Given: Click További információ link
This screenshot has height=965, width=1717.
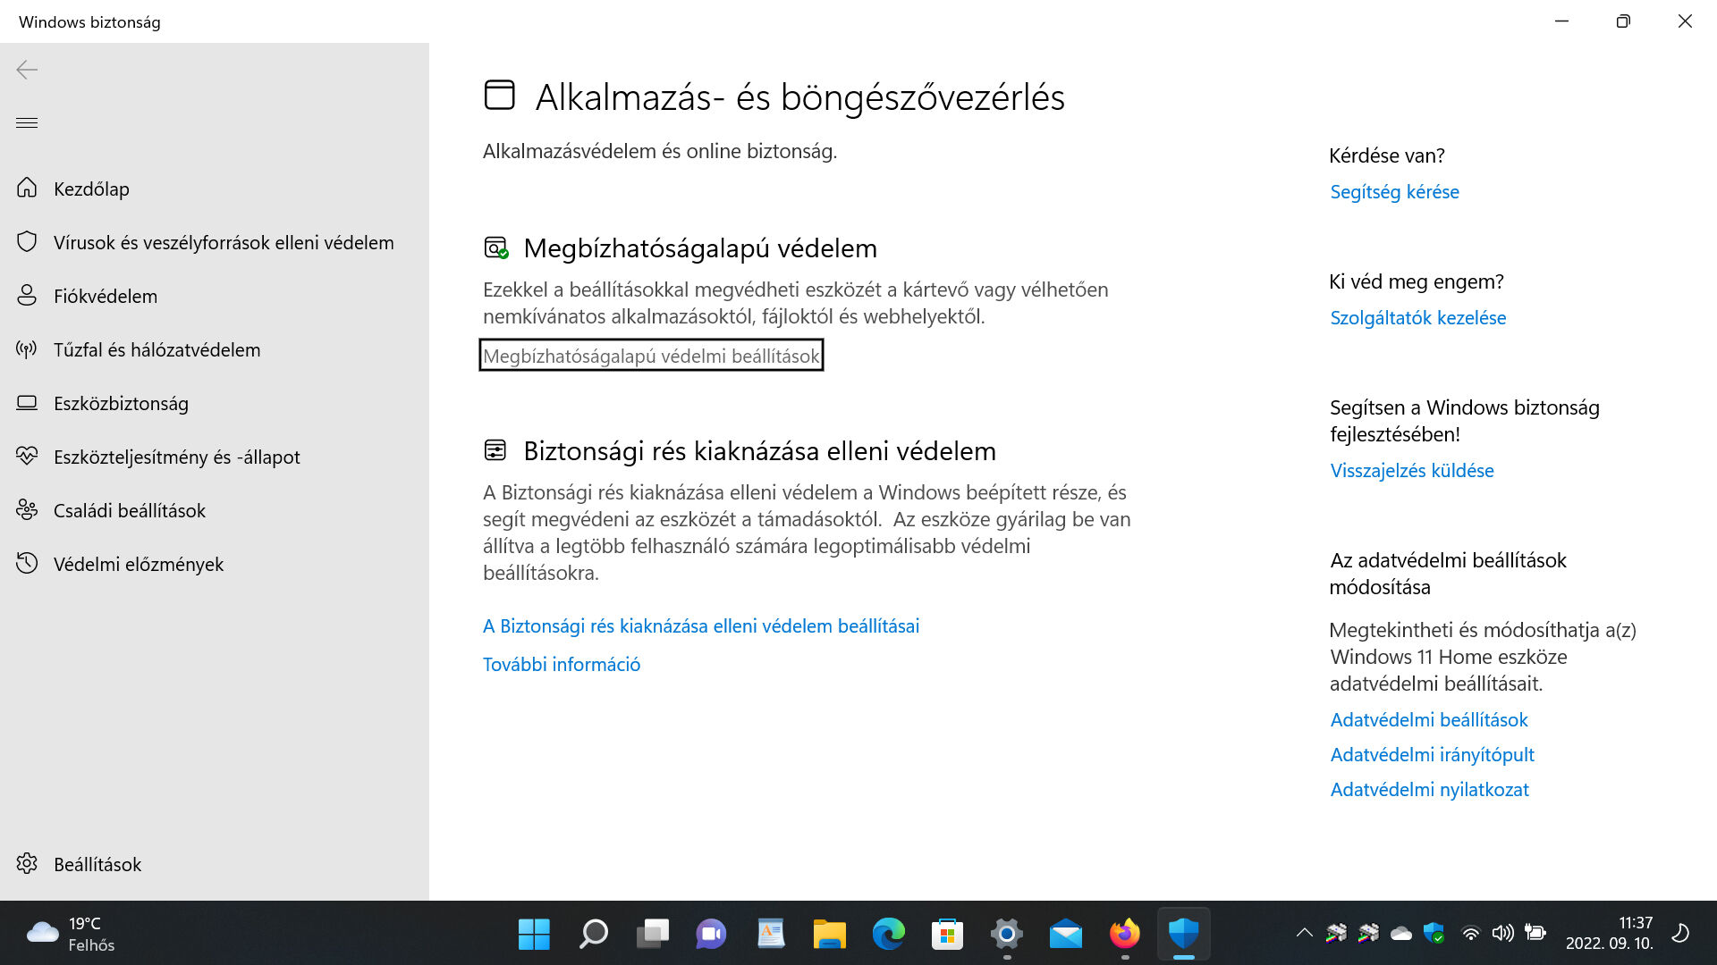Looking at the screenshot, I should point(561,664).
